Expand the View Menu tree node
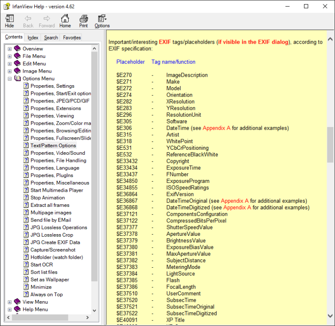335x326 pixels. point(10,302)
